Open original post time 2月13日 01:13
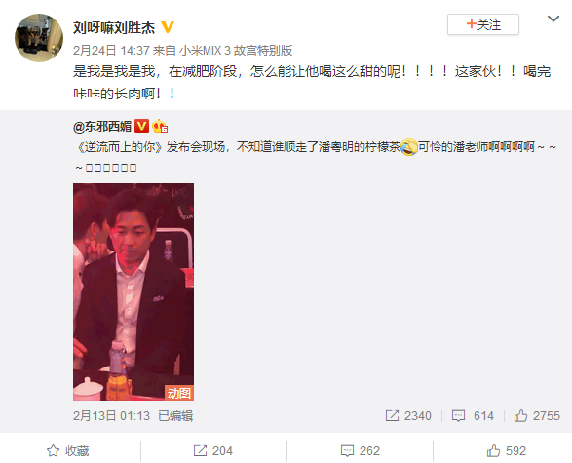Viewport: 572px width, 463px height. (x=111, y=416)
